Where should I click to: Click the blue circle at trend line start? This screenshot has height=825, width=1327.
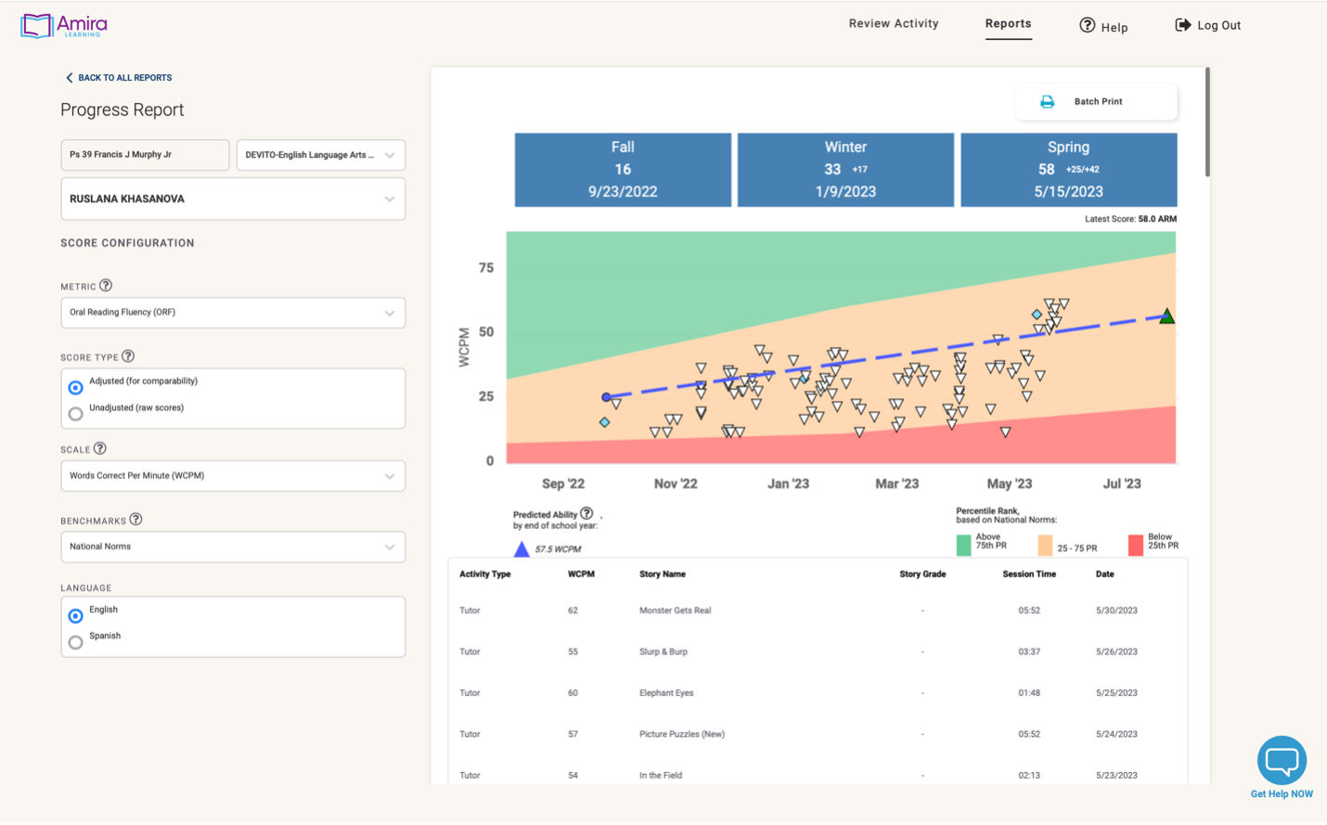pyautogui.click(x=606, y=397)
